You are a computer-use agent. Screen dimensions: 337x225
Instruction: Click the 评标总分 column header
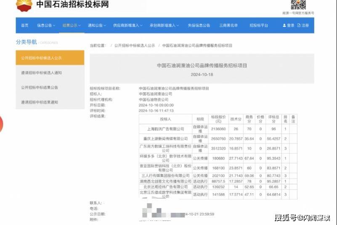pyautogui.click(x=273, y=119)
